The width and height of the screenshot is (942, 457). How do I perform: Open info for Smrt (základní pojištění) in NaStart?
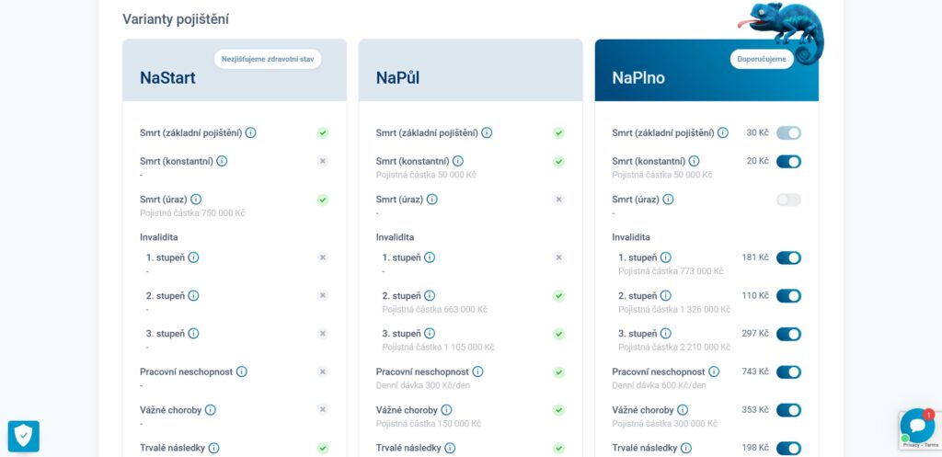click(x=250, y=132)
